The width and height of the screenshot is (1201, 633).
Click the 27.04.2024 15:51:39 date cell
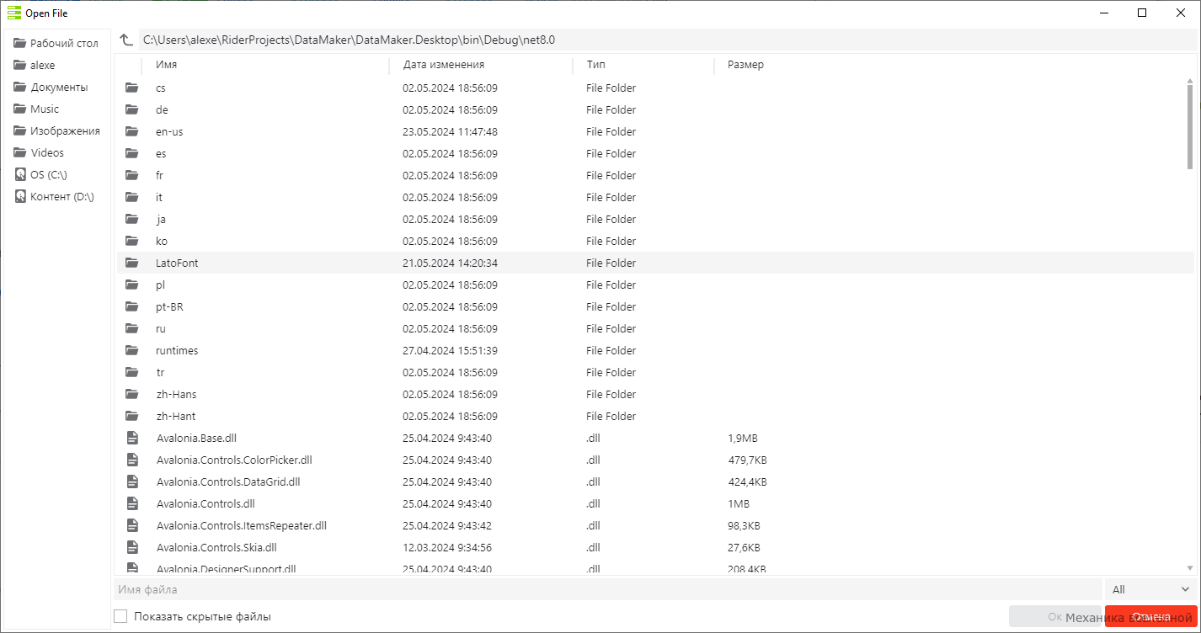click(x=450, y=350)
